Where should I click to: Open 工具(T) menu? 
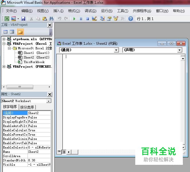pyautogui.click(x=122, y=11)
